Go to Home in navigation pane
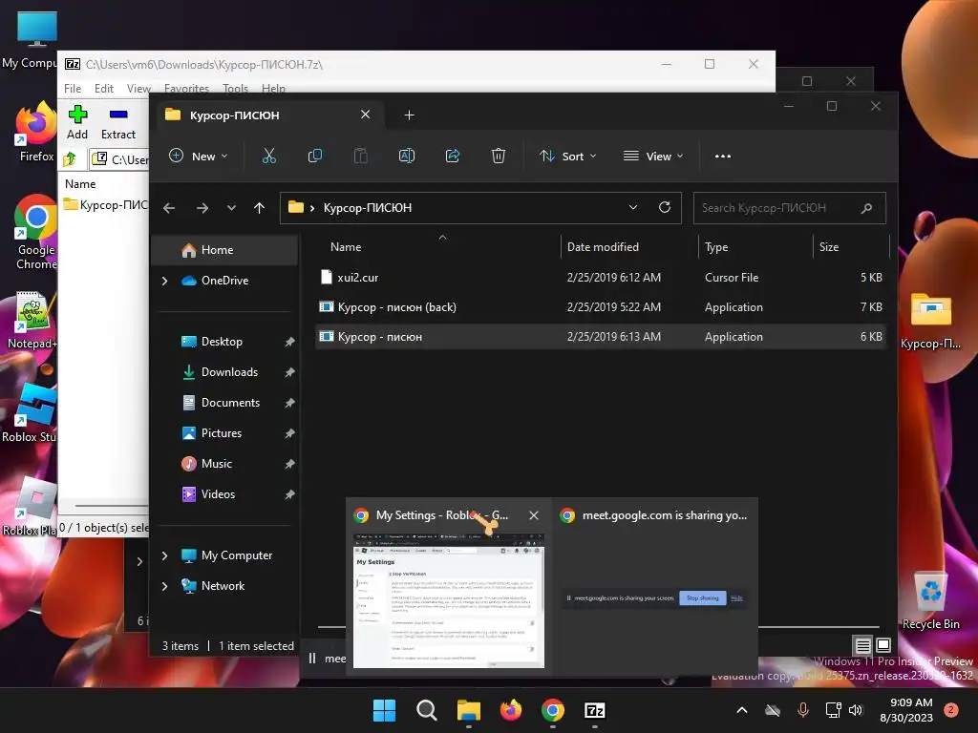 [224, 250]
